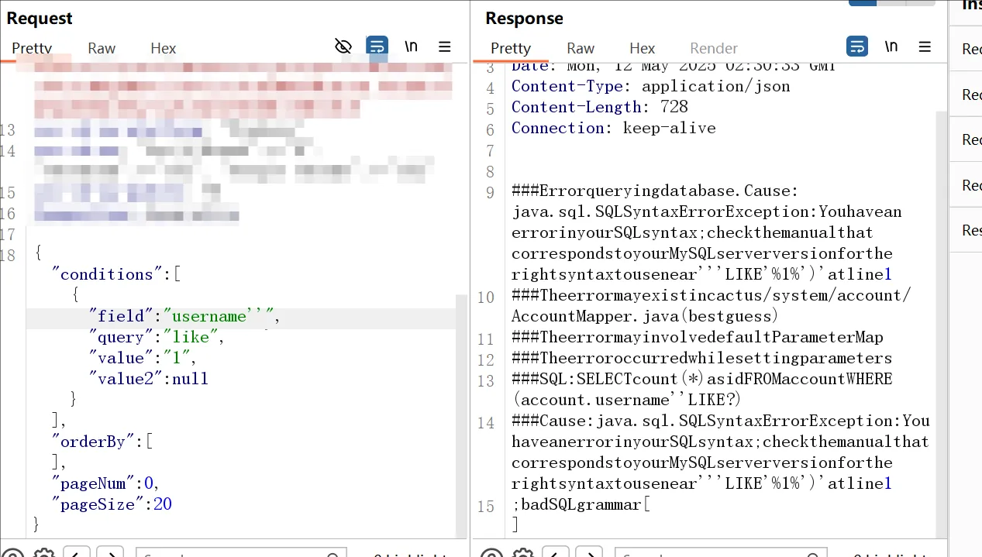Switch to the Response Hex tab
This screenshot has width=982, height=557.
coord(643,48)
